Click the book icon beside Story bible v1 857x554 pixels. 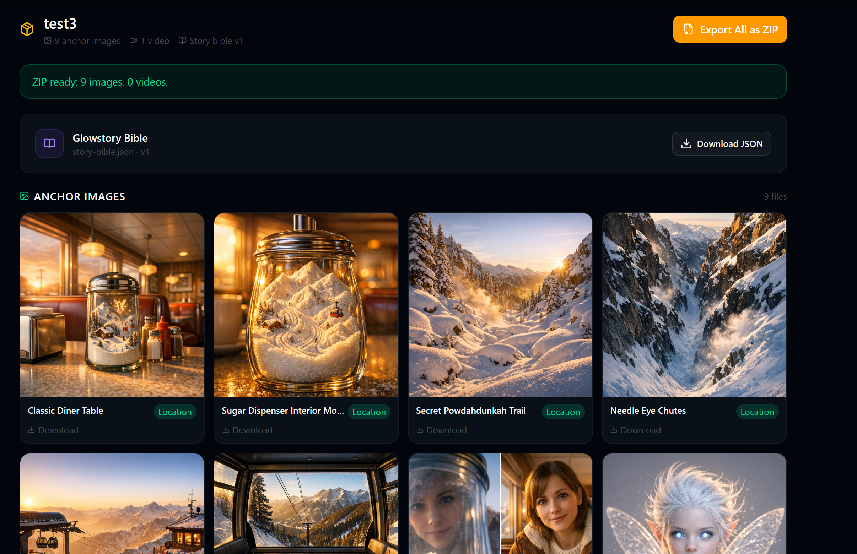click(183, 40)
